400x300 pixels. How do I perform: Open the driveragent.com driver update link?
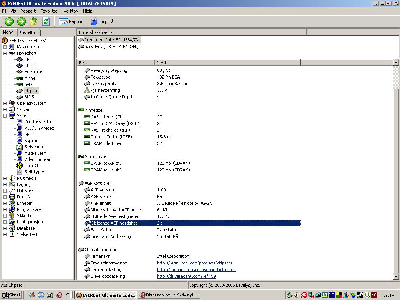coord(186,276)
